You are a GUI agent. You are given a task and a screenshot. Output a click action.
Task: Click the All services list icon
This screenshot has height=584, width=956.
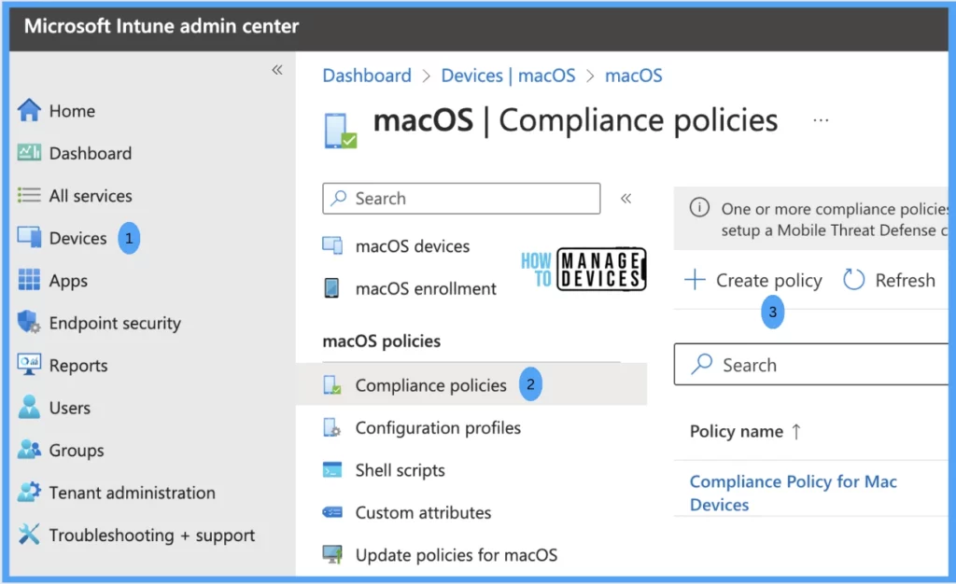pyautogui.click(x=29, y=195)
